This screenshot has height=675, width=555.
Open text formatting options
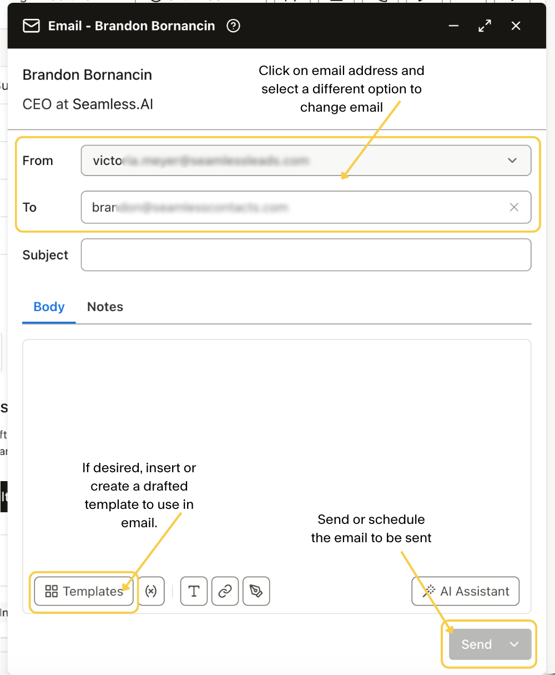[194, 591]
